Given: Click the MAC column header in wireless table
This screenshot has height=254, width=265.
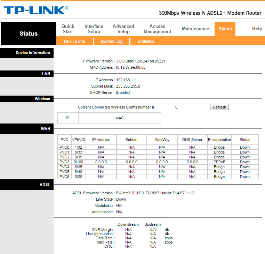Looking at the screenshot, I should pyautogui.click(x=120, y=118).
